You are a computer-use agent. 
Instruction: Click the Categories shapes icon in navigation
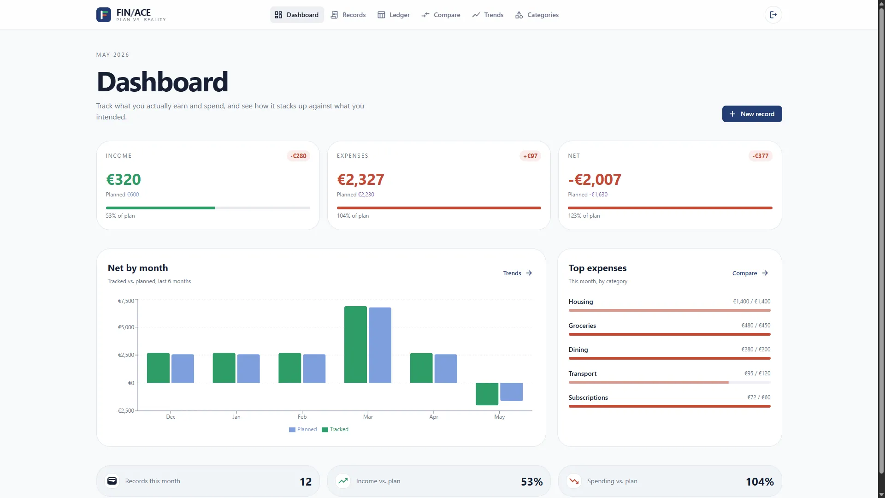tap(519, 15)
